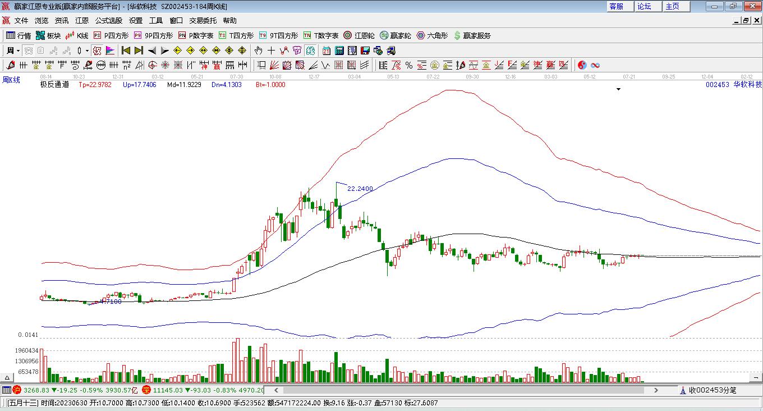Viewport: 763px width, 411px height.
Task: Expand the 周 period dropdown
Action: tap(19, 51)
